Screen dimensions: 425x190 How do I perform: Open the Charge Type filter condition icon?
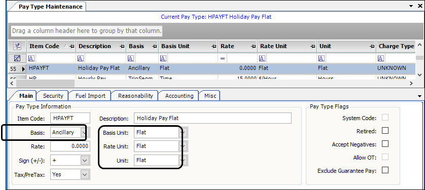tap(380, 58)
